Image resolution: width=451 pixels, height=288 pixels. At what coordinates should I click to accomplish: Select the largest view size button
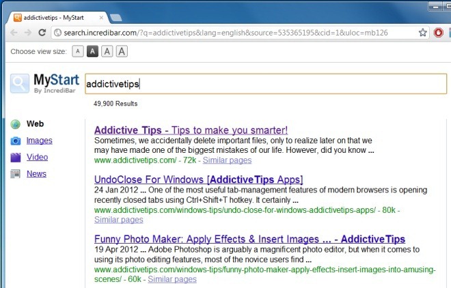click(122, 51)
